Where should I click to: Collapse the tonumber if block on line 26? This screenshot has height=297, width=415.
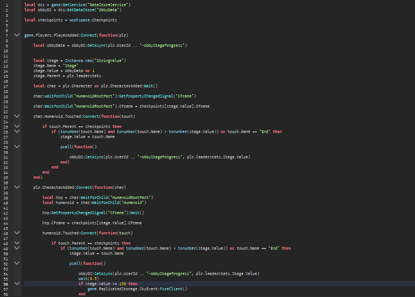point(17,131)
